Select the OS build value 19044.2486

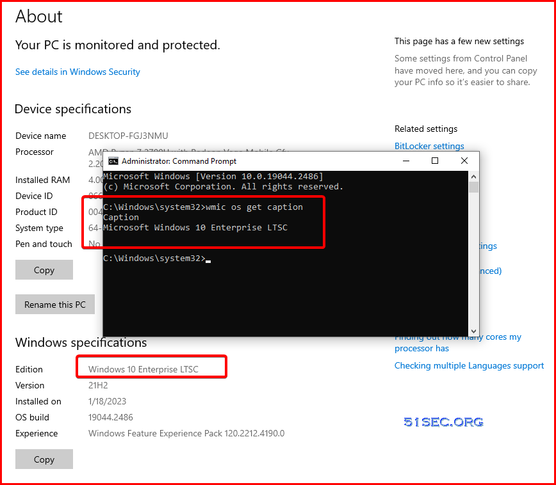tap(111, 417)
